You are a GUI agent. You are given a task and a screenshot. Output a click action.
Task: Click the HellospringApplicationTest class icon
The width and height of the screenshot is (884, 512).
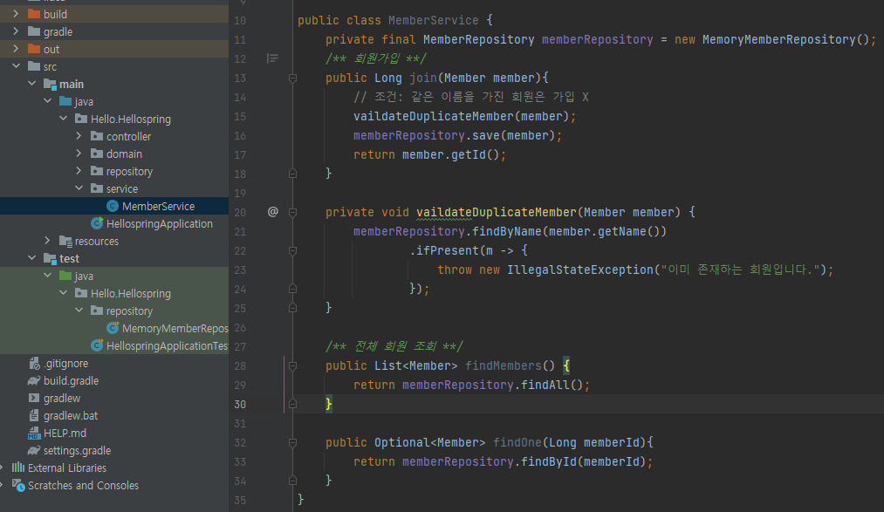pyautogui.click(x=97, y=345)
